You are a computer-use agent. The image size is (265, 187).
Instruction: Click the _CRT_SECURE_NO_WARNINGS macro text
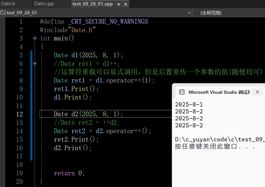pos(108,22)
